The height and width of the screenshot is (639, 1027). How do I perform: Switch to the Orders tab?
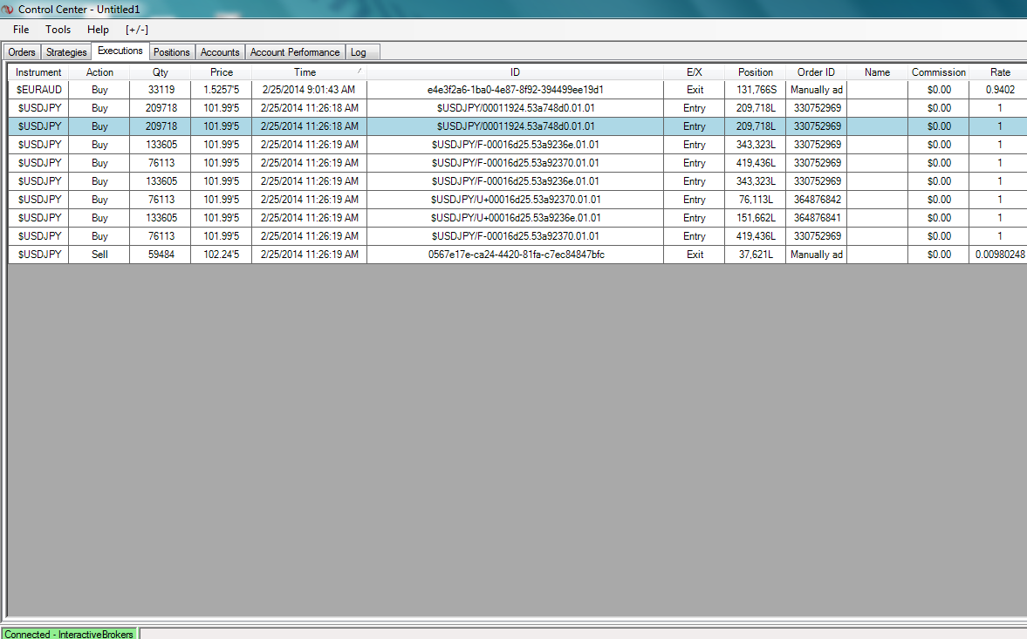coord(22,51)
